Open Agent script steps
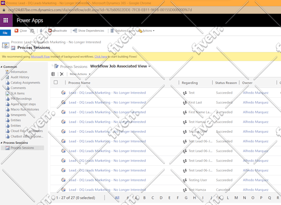Screen dimensions: 281x205 click(23, 104)
